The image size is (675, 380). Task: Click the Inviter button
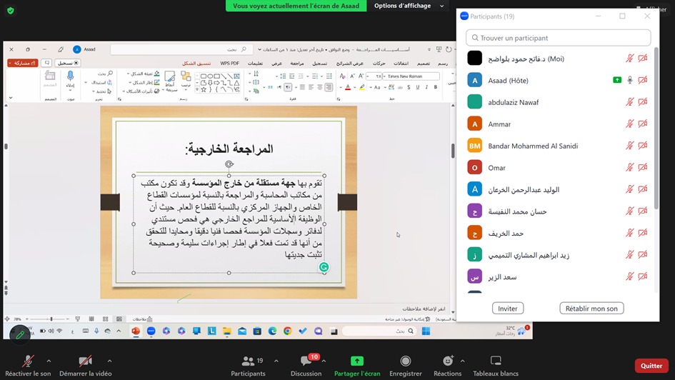click(x=507, y=309)
